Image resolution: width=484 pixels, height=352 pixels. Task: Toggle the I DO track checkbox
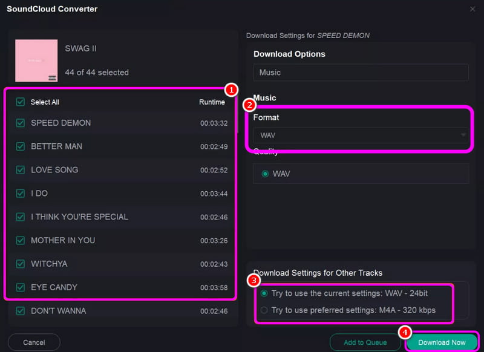click(x=21, y=194)
